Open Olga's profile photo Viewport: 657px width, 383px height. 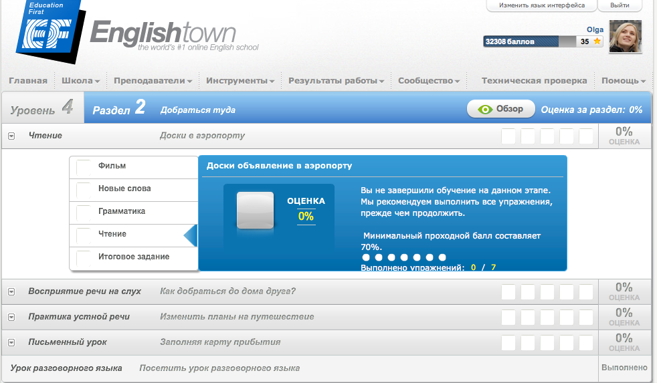click(625, 36)
